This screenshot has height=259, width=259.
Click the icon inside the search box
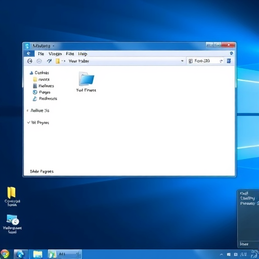click(190, 61)
